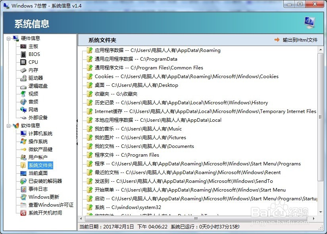Click the vertical scrollbar down arrow

[x=321, y=212]
